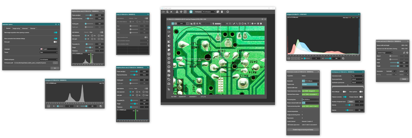Open the Theme dropdown showing Dark
The height and width of the screenshot is (138, 412).
(x=49, y=52)
